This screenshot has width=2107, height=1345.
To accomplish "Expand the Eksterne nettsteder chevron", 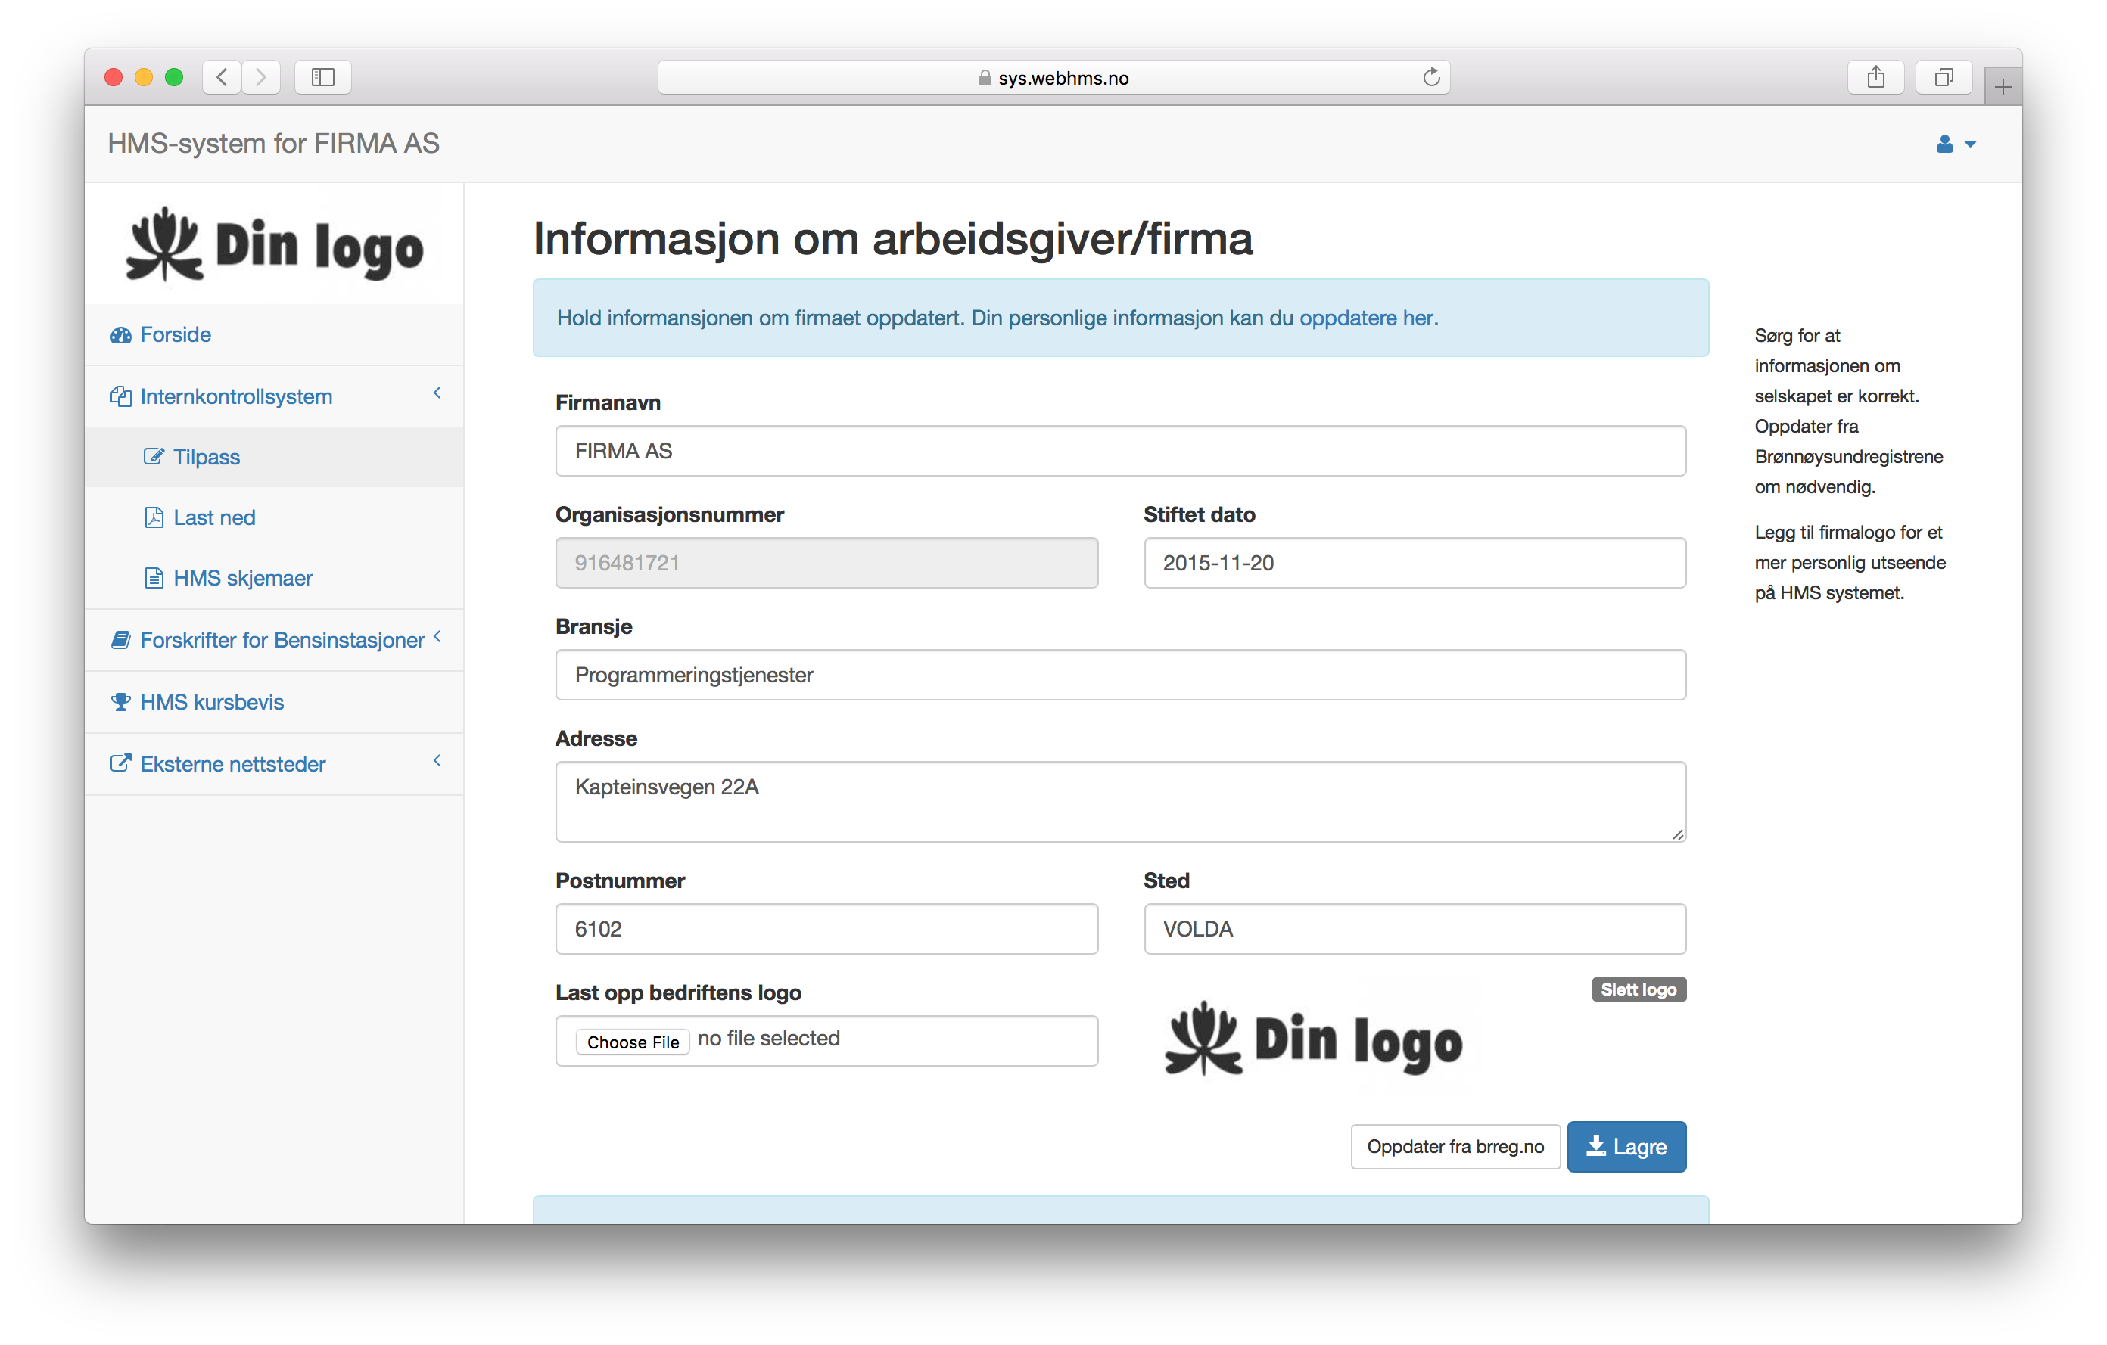I will (x=437, y=761).
